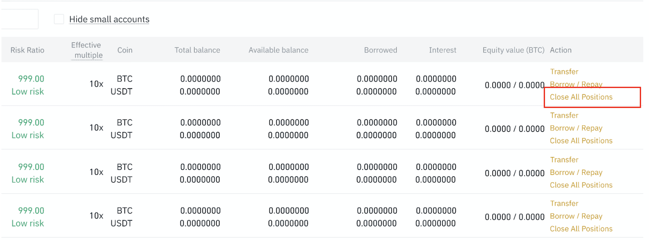Select Close All Positions in the second row
Viewport: 649px width, 240px height.
(x=581, y=141)
